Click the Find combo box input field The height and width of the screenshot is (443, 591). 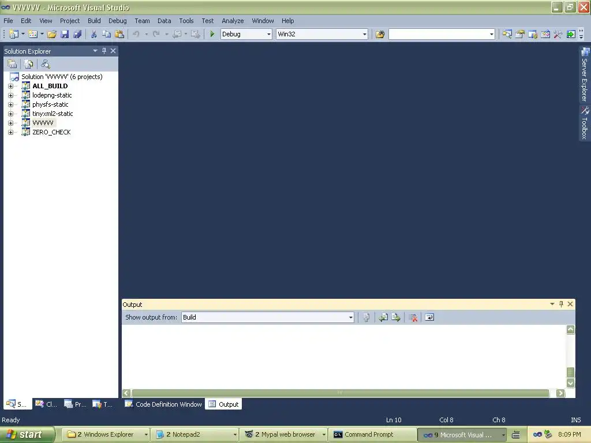tap(439, 34)
